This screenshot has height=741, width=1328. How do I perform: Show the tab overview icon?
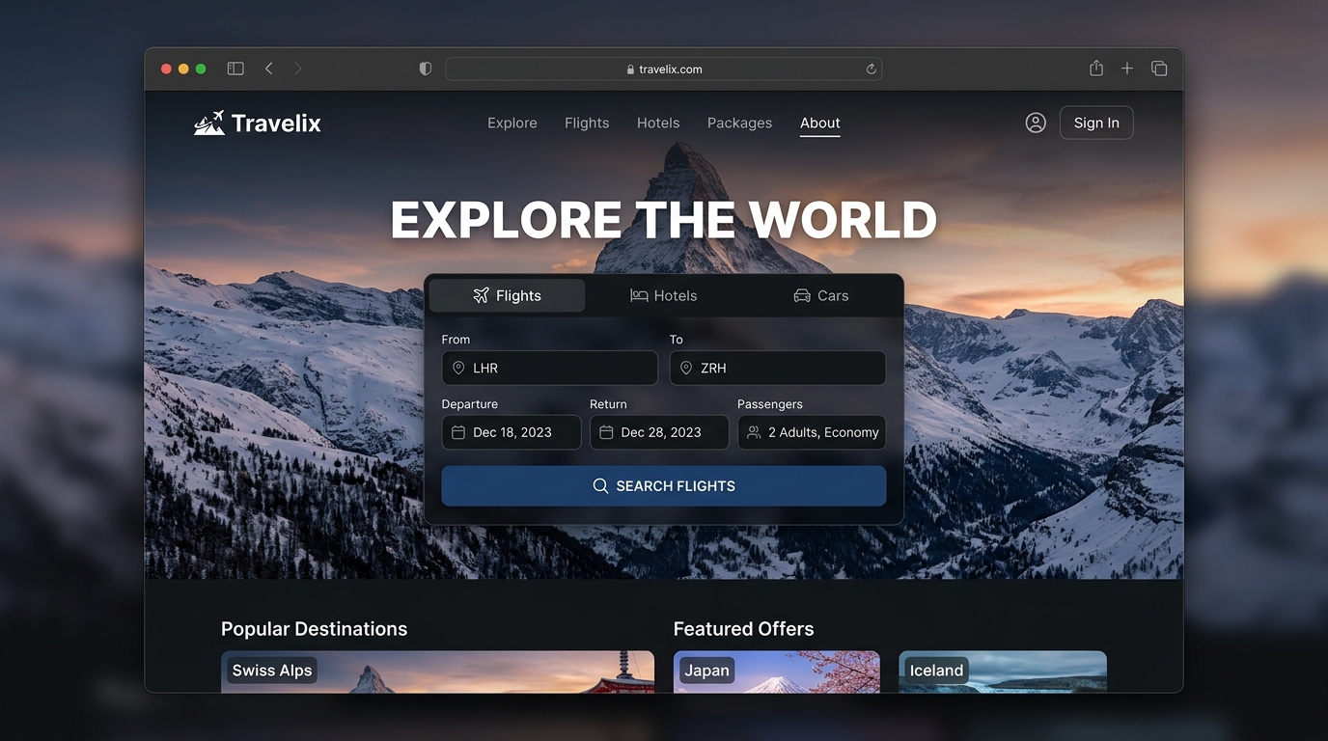coord(1159,69)
